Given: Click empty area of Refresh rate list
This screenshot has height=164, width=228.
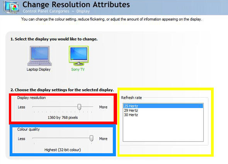Looking at the screenshot, I should (163, 129).
